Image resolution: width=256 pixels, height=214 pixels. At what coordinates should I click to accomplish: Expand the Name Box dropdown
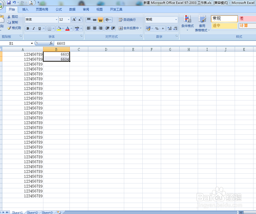[32, 43]
